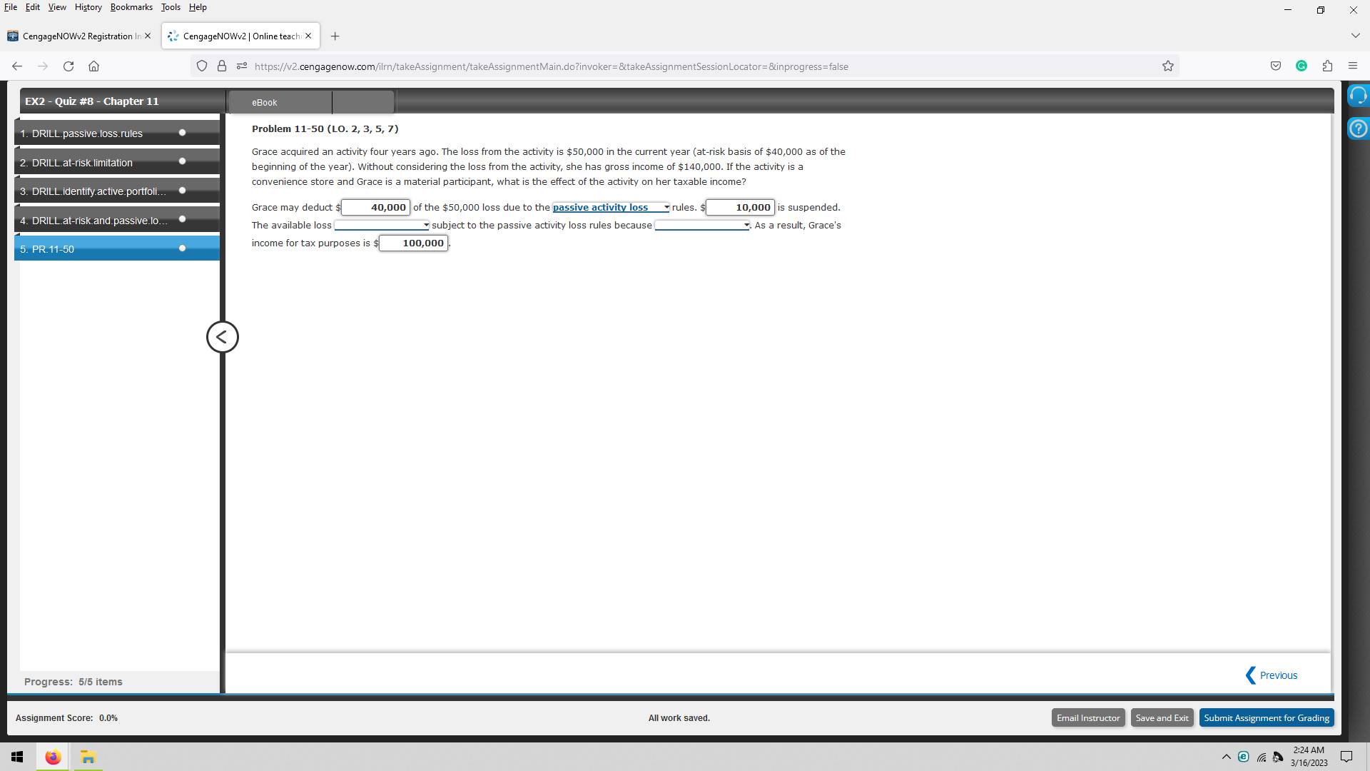
Task: Click the Progress 5/5 items bar
Action: click(x=73, y=682)
